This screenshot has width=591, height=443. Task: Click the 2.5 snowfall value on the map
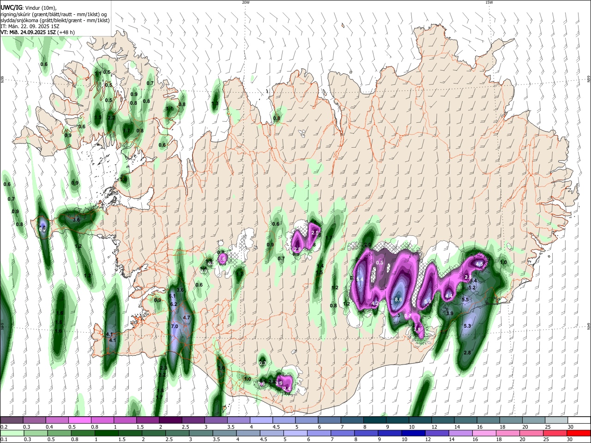(315, 232)
